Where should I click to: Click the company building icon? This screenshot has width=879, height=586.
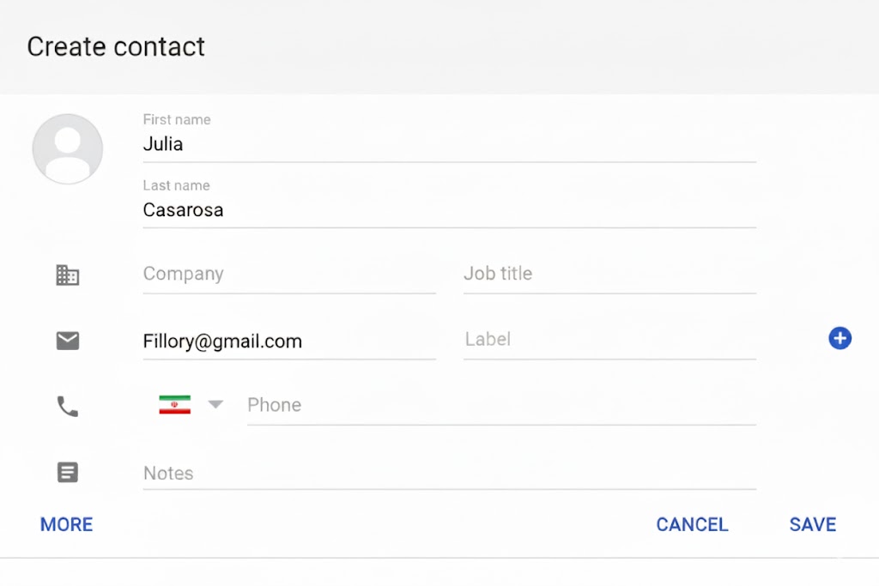[67, 275]
